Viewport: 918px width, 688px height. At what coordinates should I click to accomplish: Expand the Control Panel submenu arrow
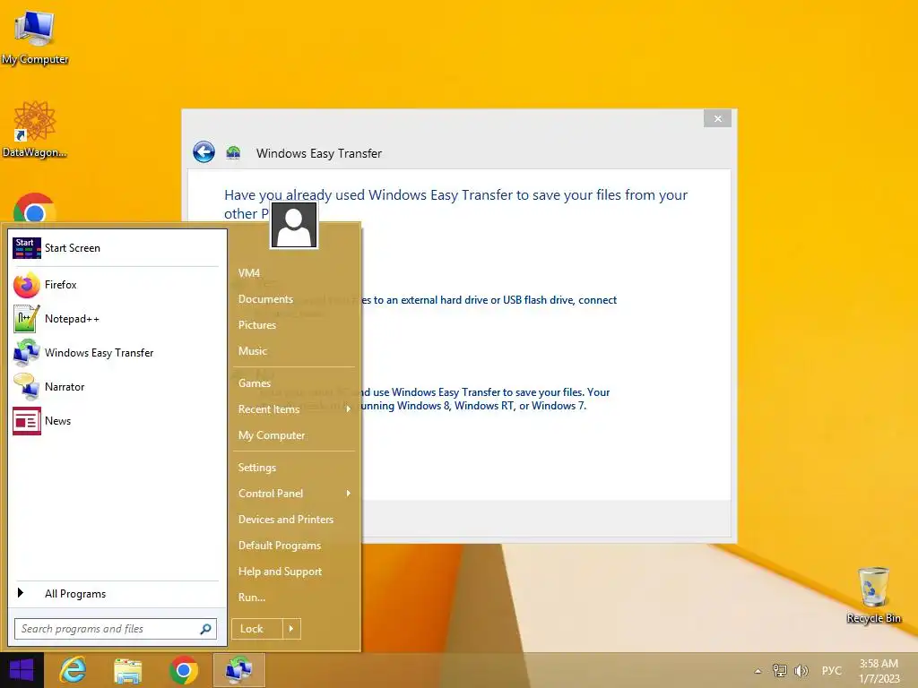click(x=349, y=494)
